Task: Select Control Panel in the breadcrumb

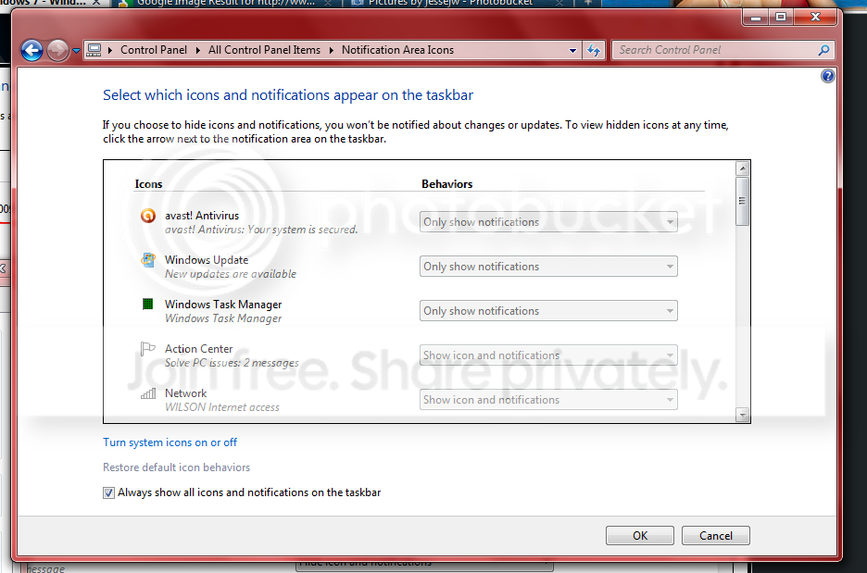Action: (x=154, y=50)
